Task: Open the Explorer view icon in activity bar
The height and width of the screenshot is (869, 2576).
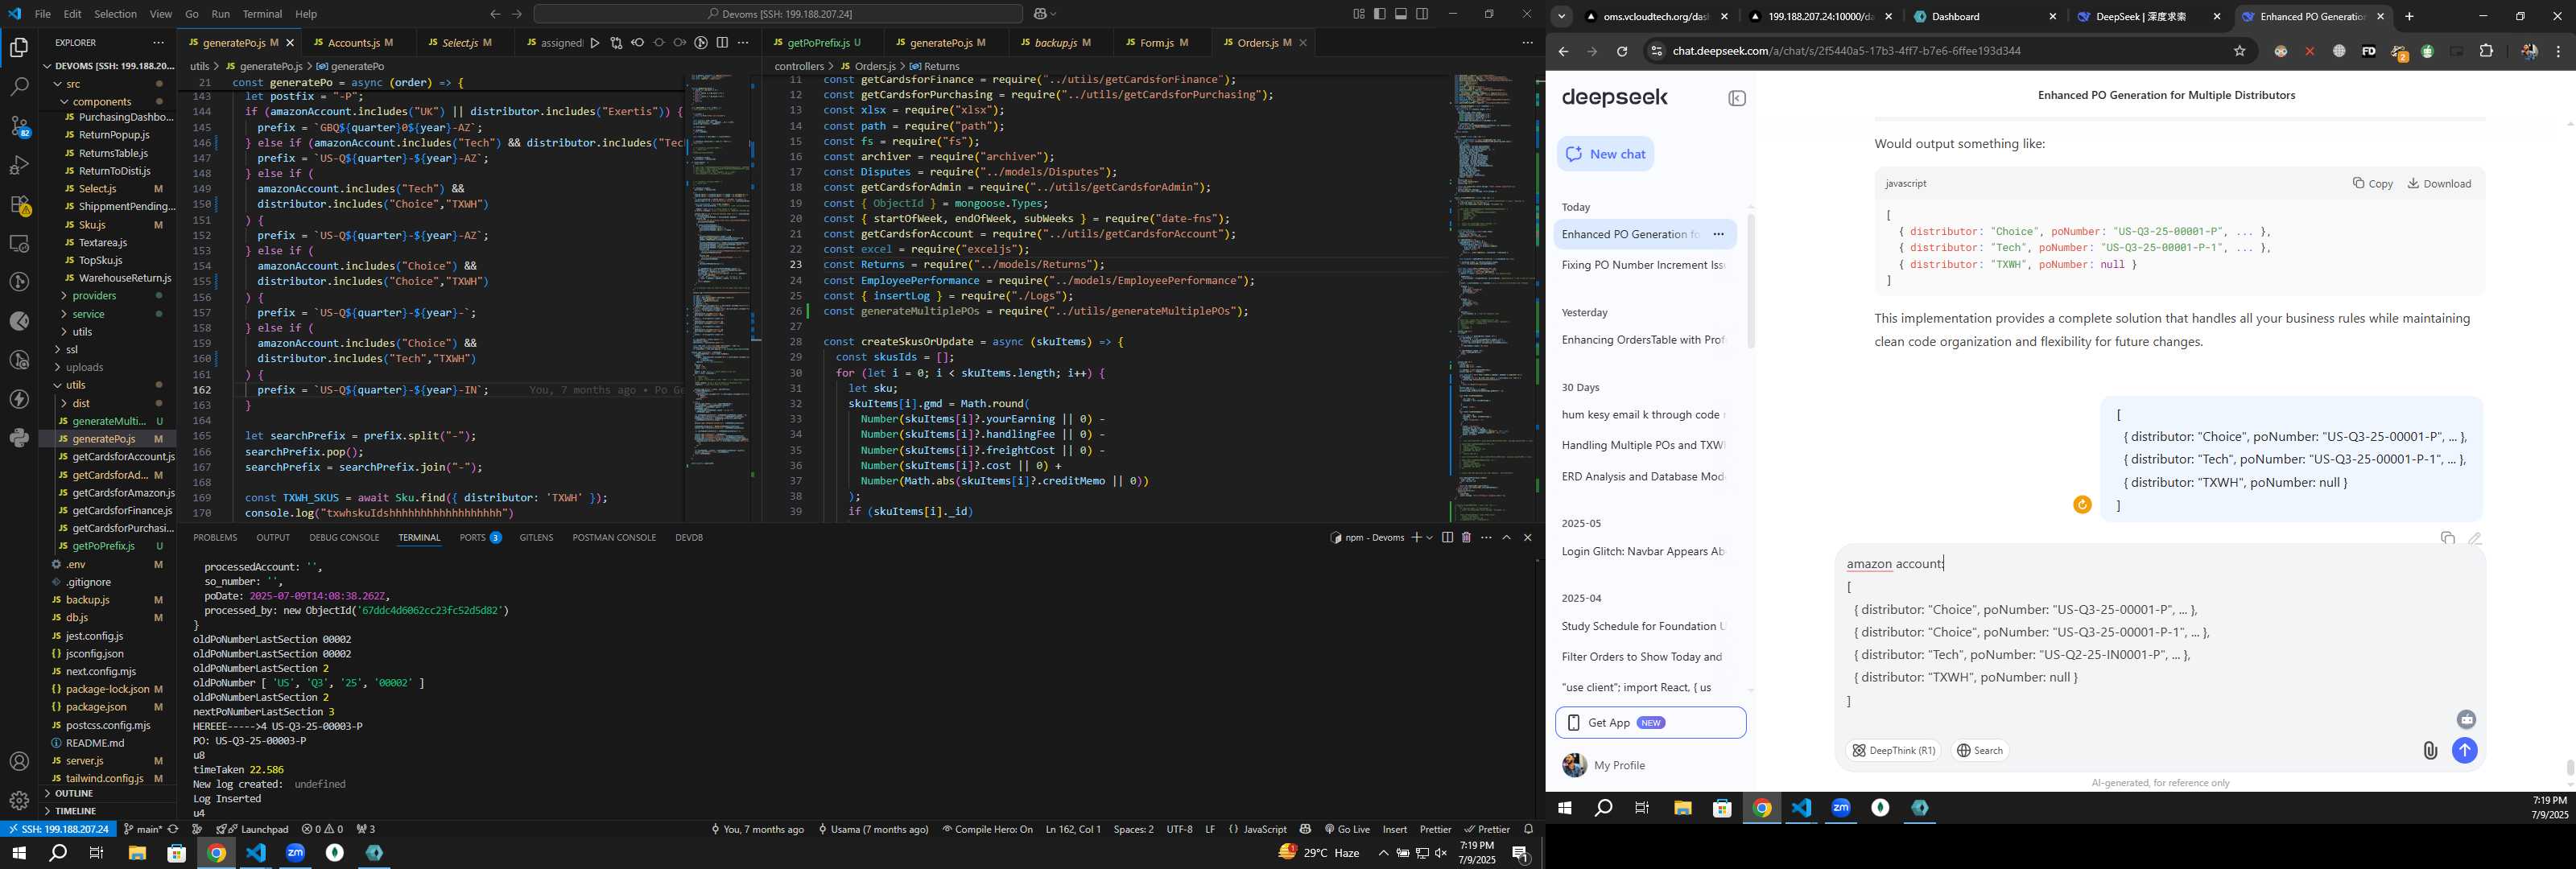Action: coord(19,47)
